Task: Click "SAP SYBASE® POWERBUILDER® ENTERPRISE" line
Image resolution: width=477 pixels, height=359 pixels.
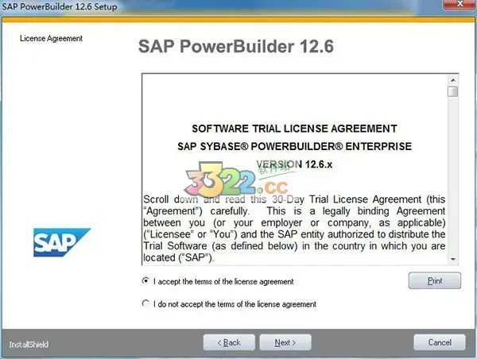Action: coord(294,146)
